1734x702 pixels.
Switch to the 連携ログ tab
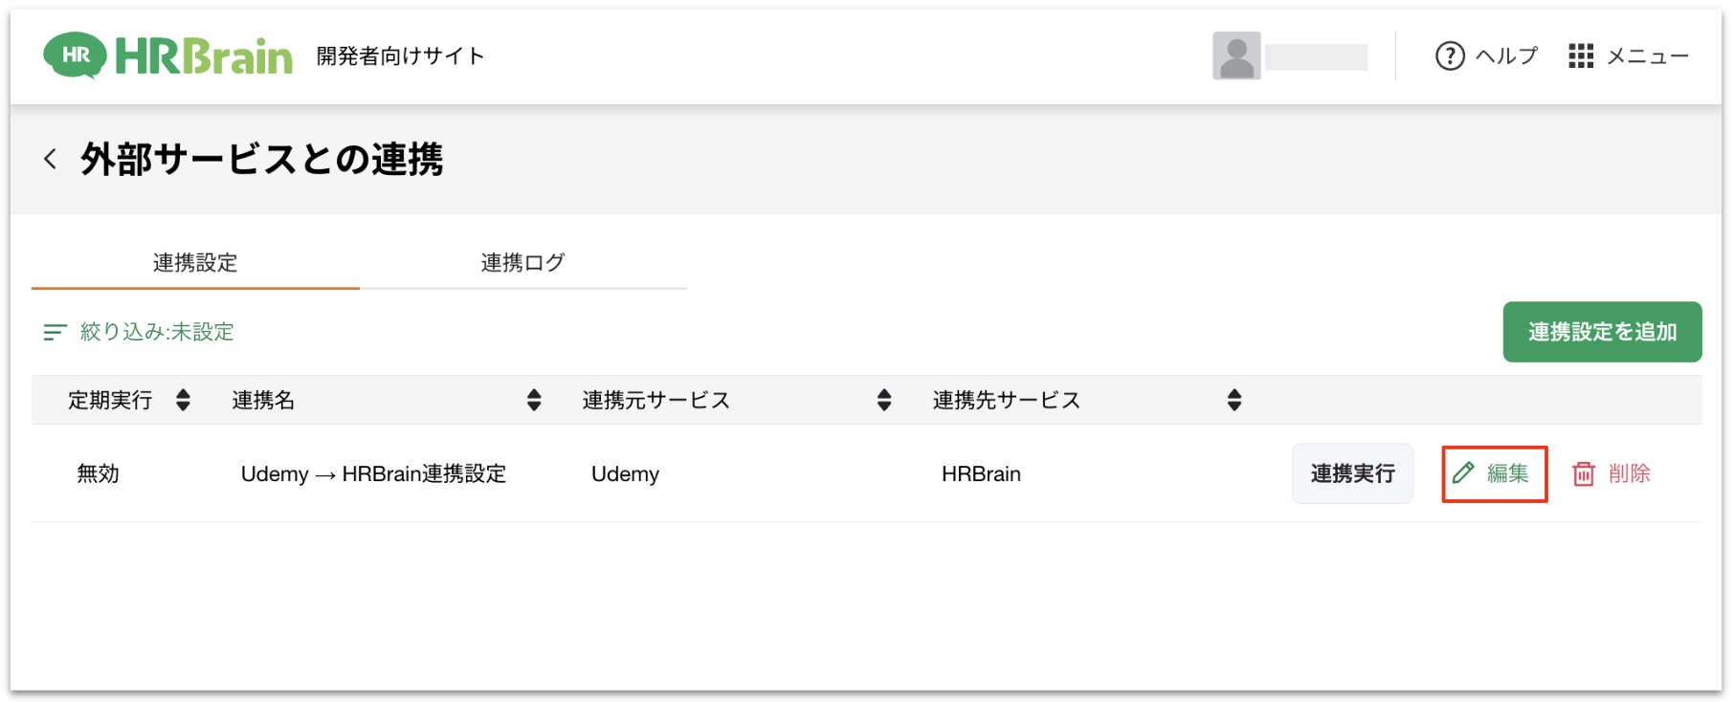point(522,263)
